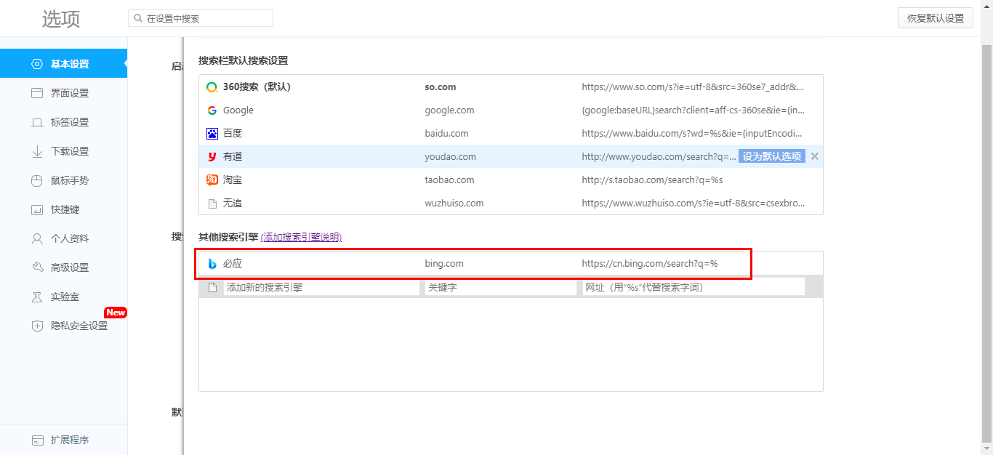Click the mouse gestures icon
This screenshot has width=993, height=455.
(37, 180)
